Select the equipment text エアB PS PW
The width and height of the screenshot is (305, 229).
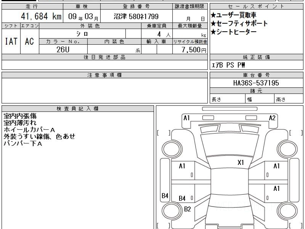point(228,65)
